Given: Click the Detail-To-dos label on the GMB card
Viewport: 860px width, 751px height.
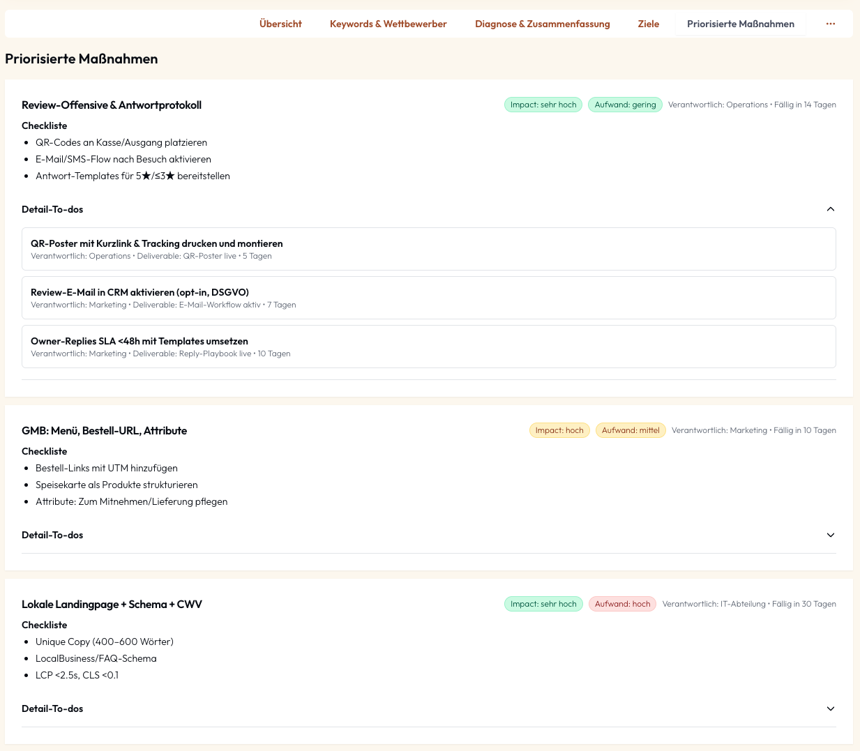Looking at the screenshot, I should (x=52, y=535).
